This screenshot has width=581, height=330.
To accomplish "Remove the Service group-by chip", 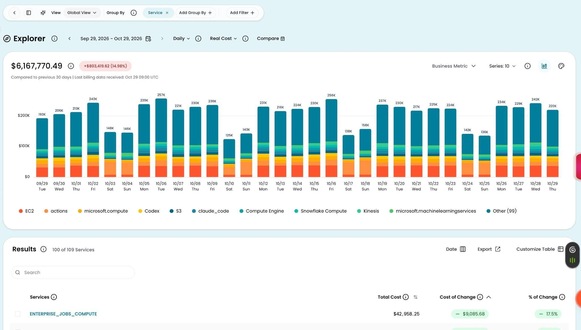I will click(167, 13).
